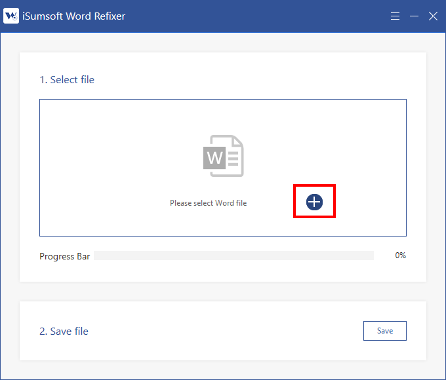Click the iSumsoft Word Refixer app logo

click(11, 16)
